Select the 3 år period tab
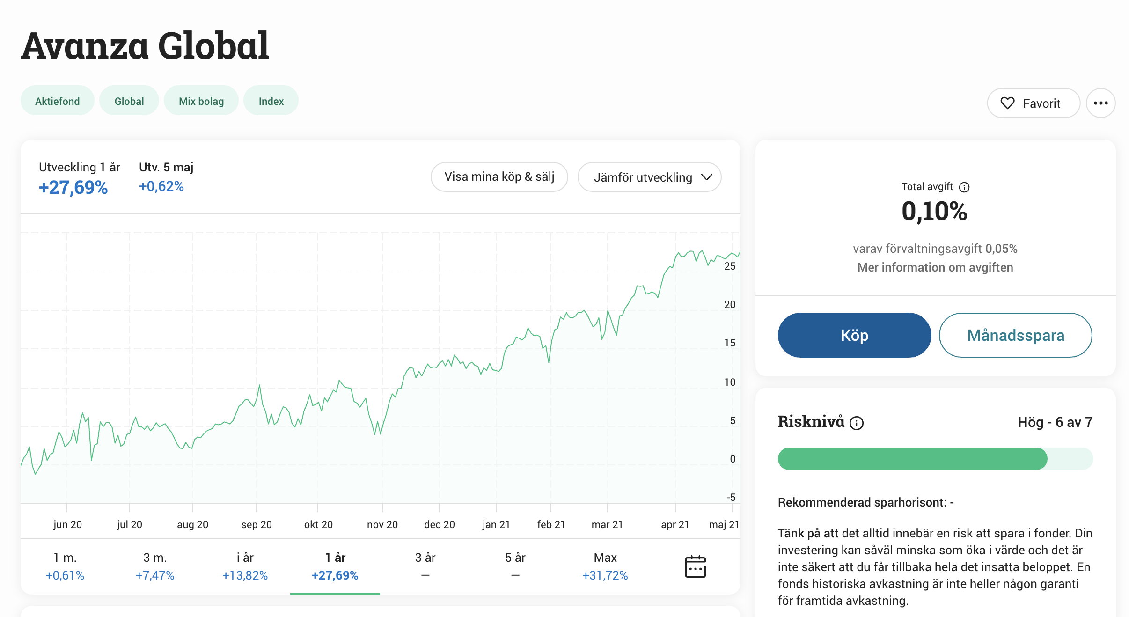 click(425, 566)
